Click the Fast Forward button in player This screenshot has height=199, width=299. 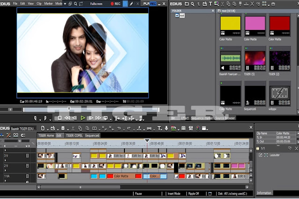click(98, 118)
